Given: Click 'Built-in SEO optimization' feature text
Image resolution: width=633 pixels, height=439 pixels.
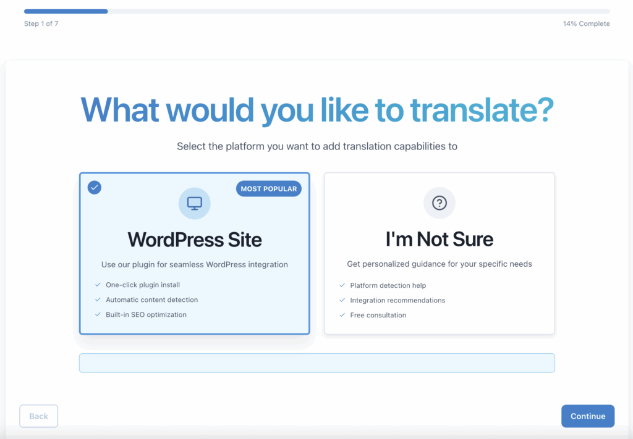Looking at the screenshot, I should 146,314.
